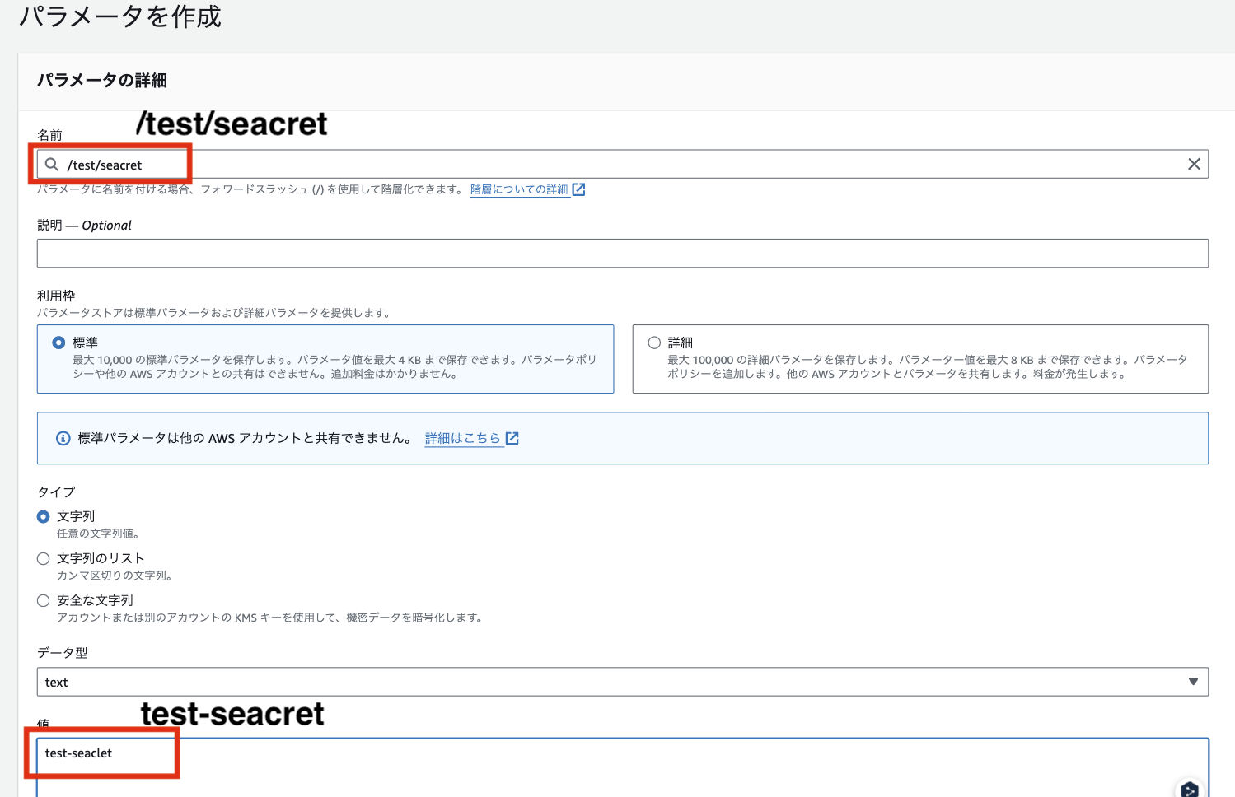Choose the 文字列のリスト type radio button

coord(43,558)
